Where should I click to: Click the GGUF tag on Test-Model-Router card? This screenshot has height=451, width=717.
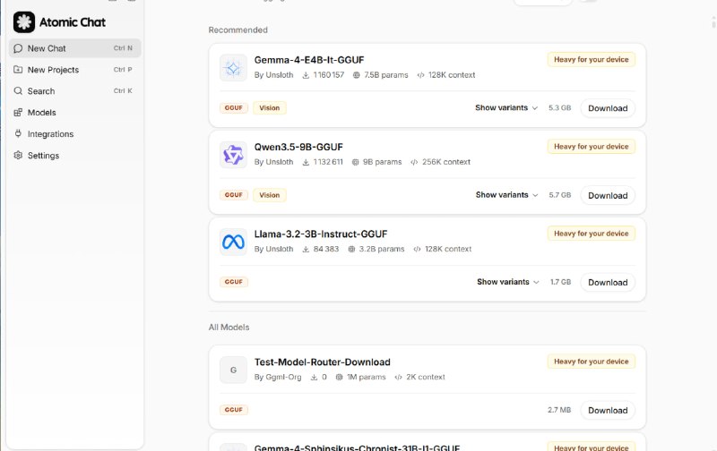(234, 410)
